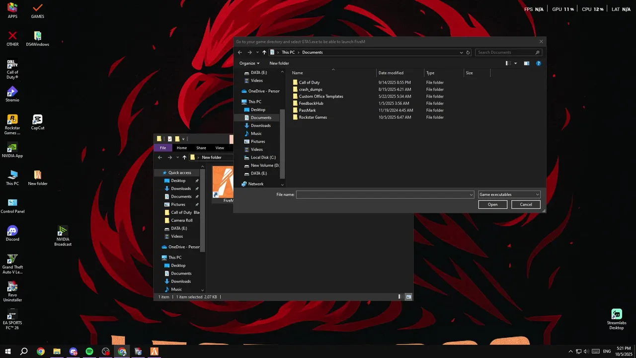The image size is (636, 358).
Task: Expand the Organize menu
Action: (x=249, y=63)
